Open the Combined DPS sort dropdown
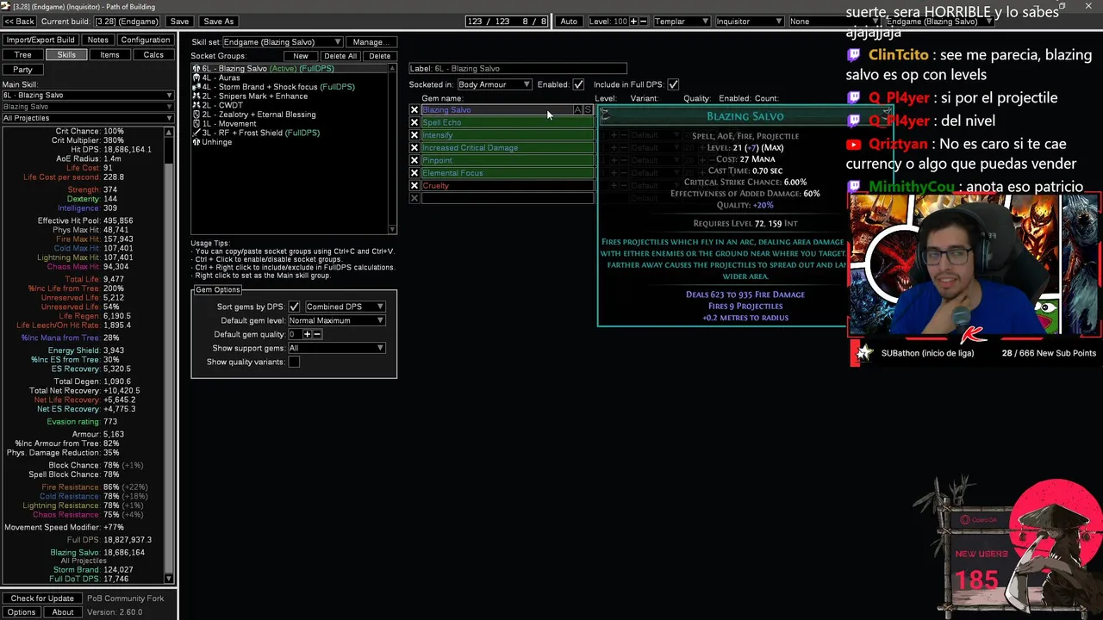 (x=345, y=307)
